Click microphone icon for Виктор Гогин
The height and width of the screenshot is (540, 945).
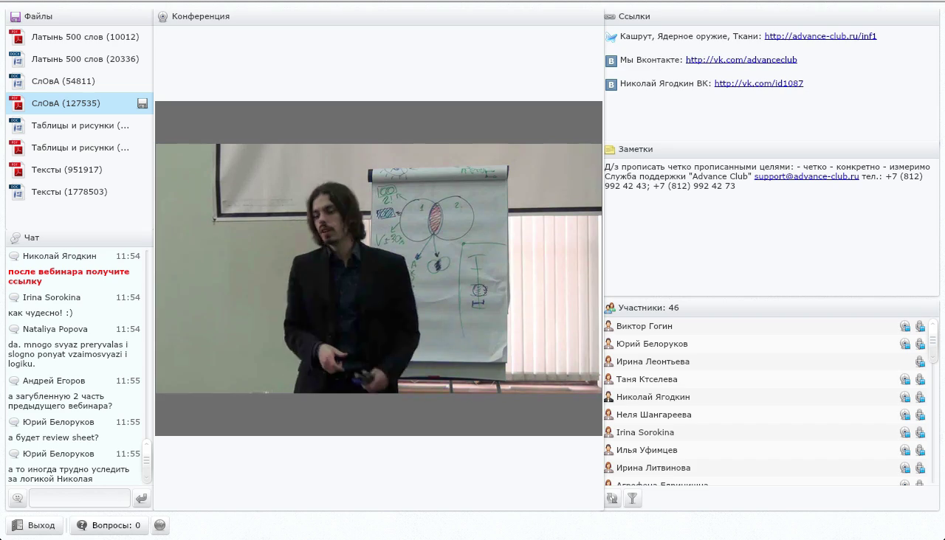(920, 326)
